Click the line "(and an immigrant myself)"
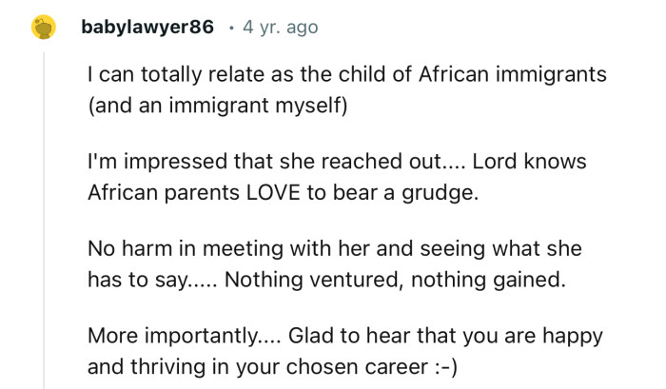Viewport: 666px width, 389px height. click(x=218, y=106)
